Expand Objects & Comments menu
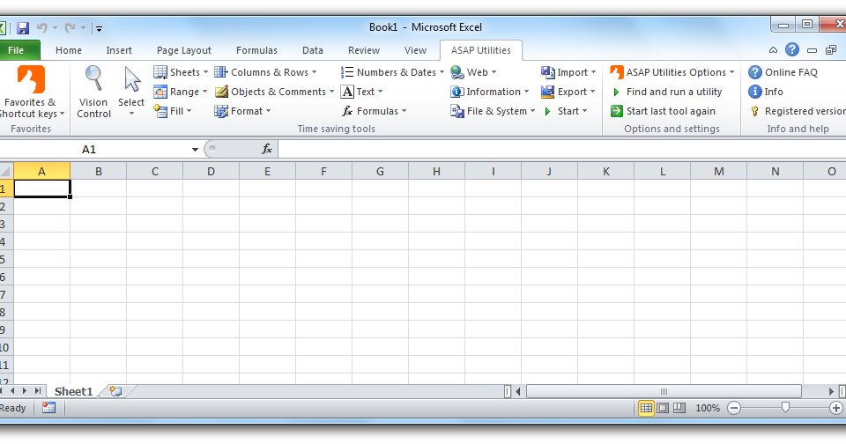 point(274,92)
